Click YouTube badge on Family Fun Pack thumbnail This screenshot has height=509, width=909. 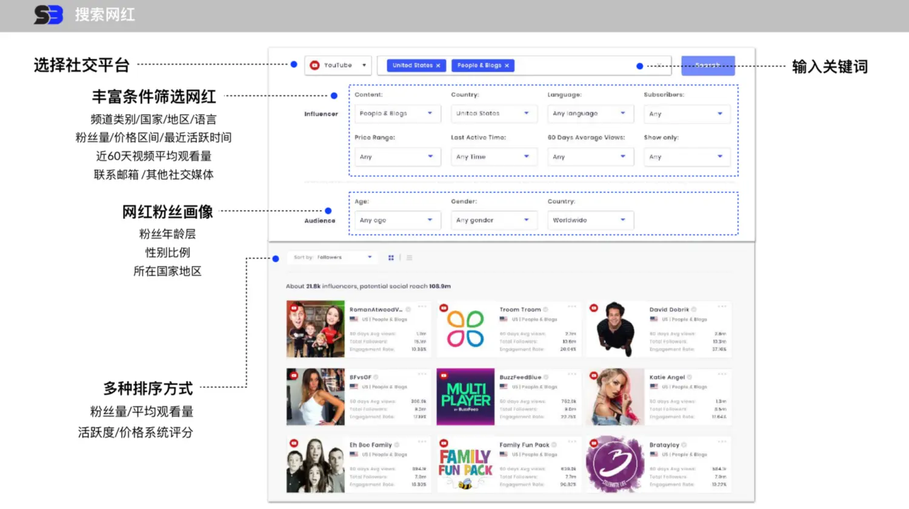click(x=444, y=444)
